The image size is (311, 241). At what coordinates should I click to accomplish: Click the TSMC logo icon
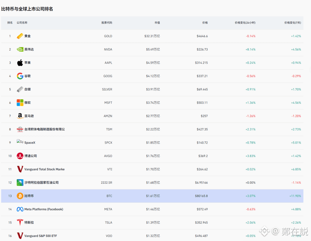[x=20, y=129]
